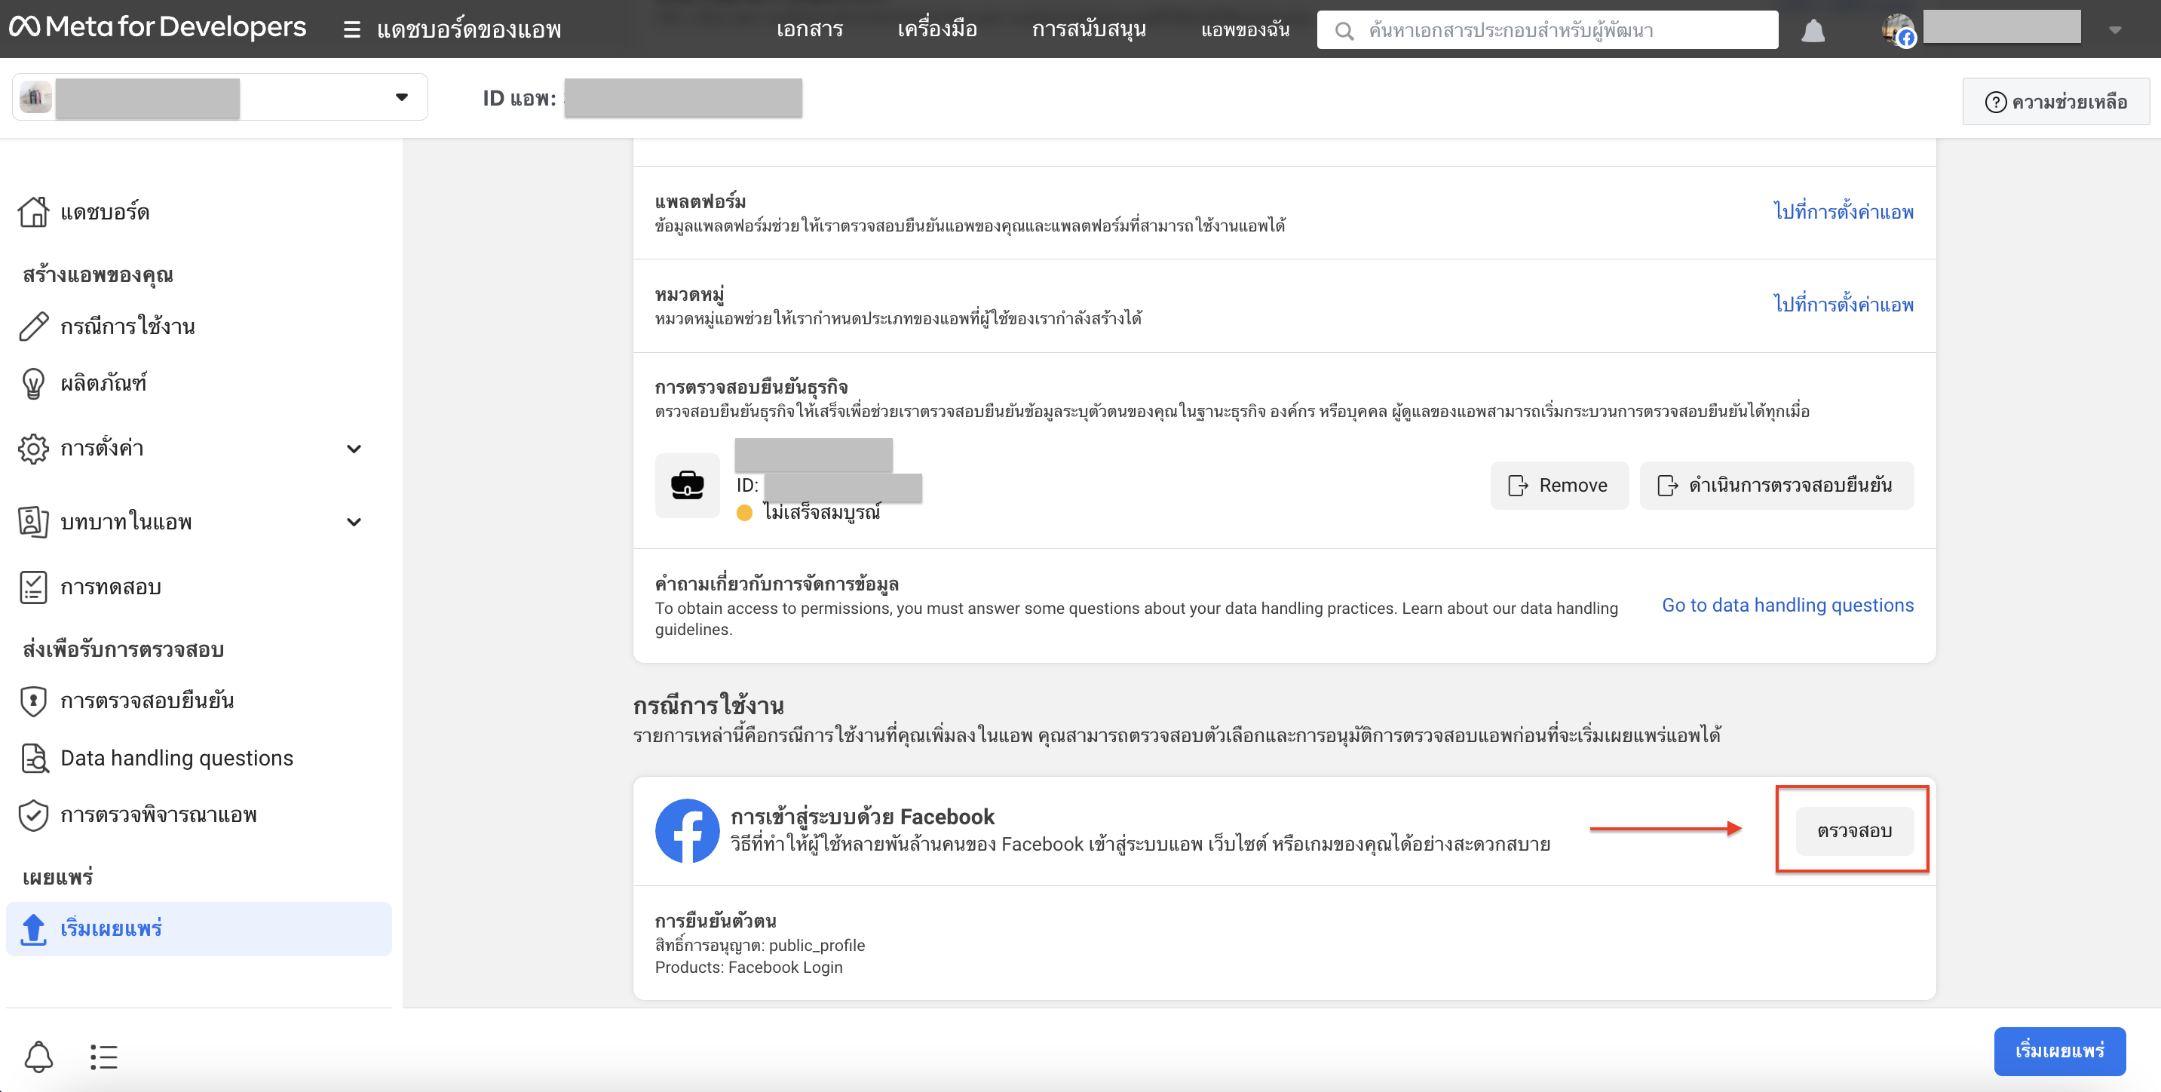
Task: Select การตรวจสอบยืนยัน in the sidebar
Action: pos(147,701)
